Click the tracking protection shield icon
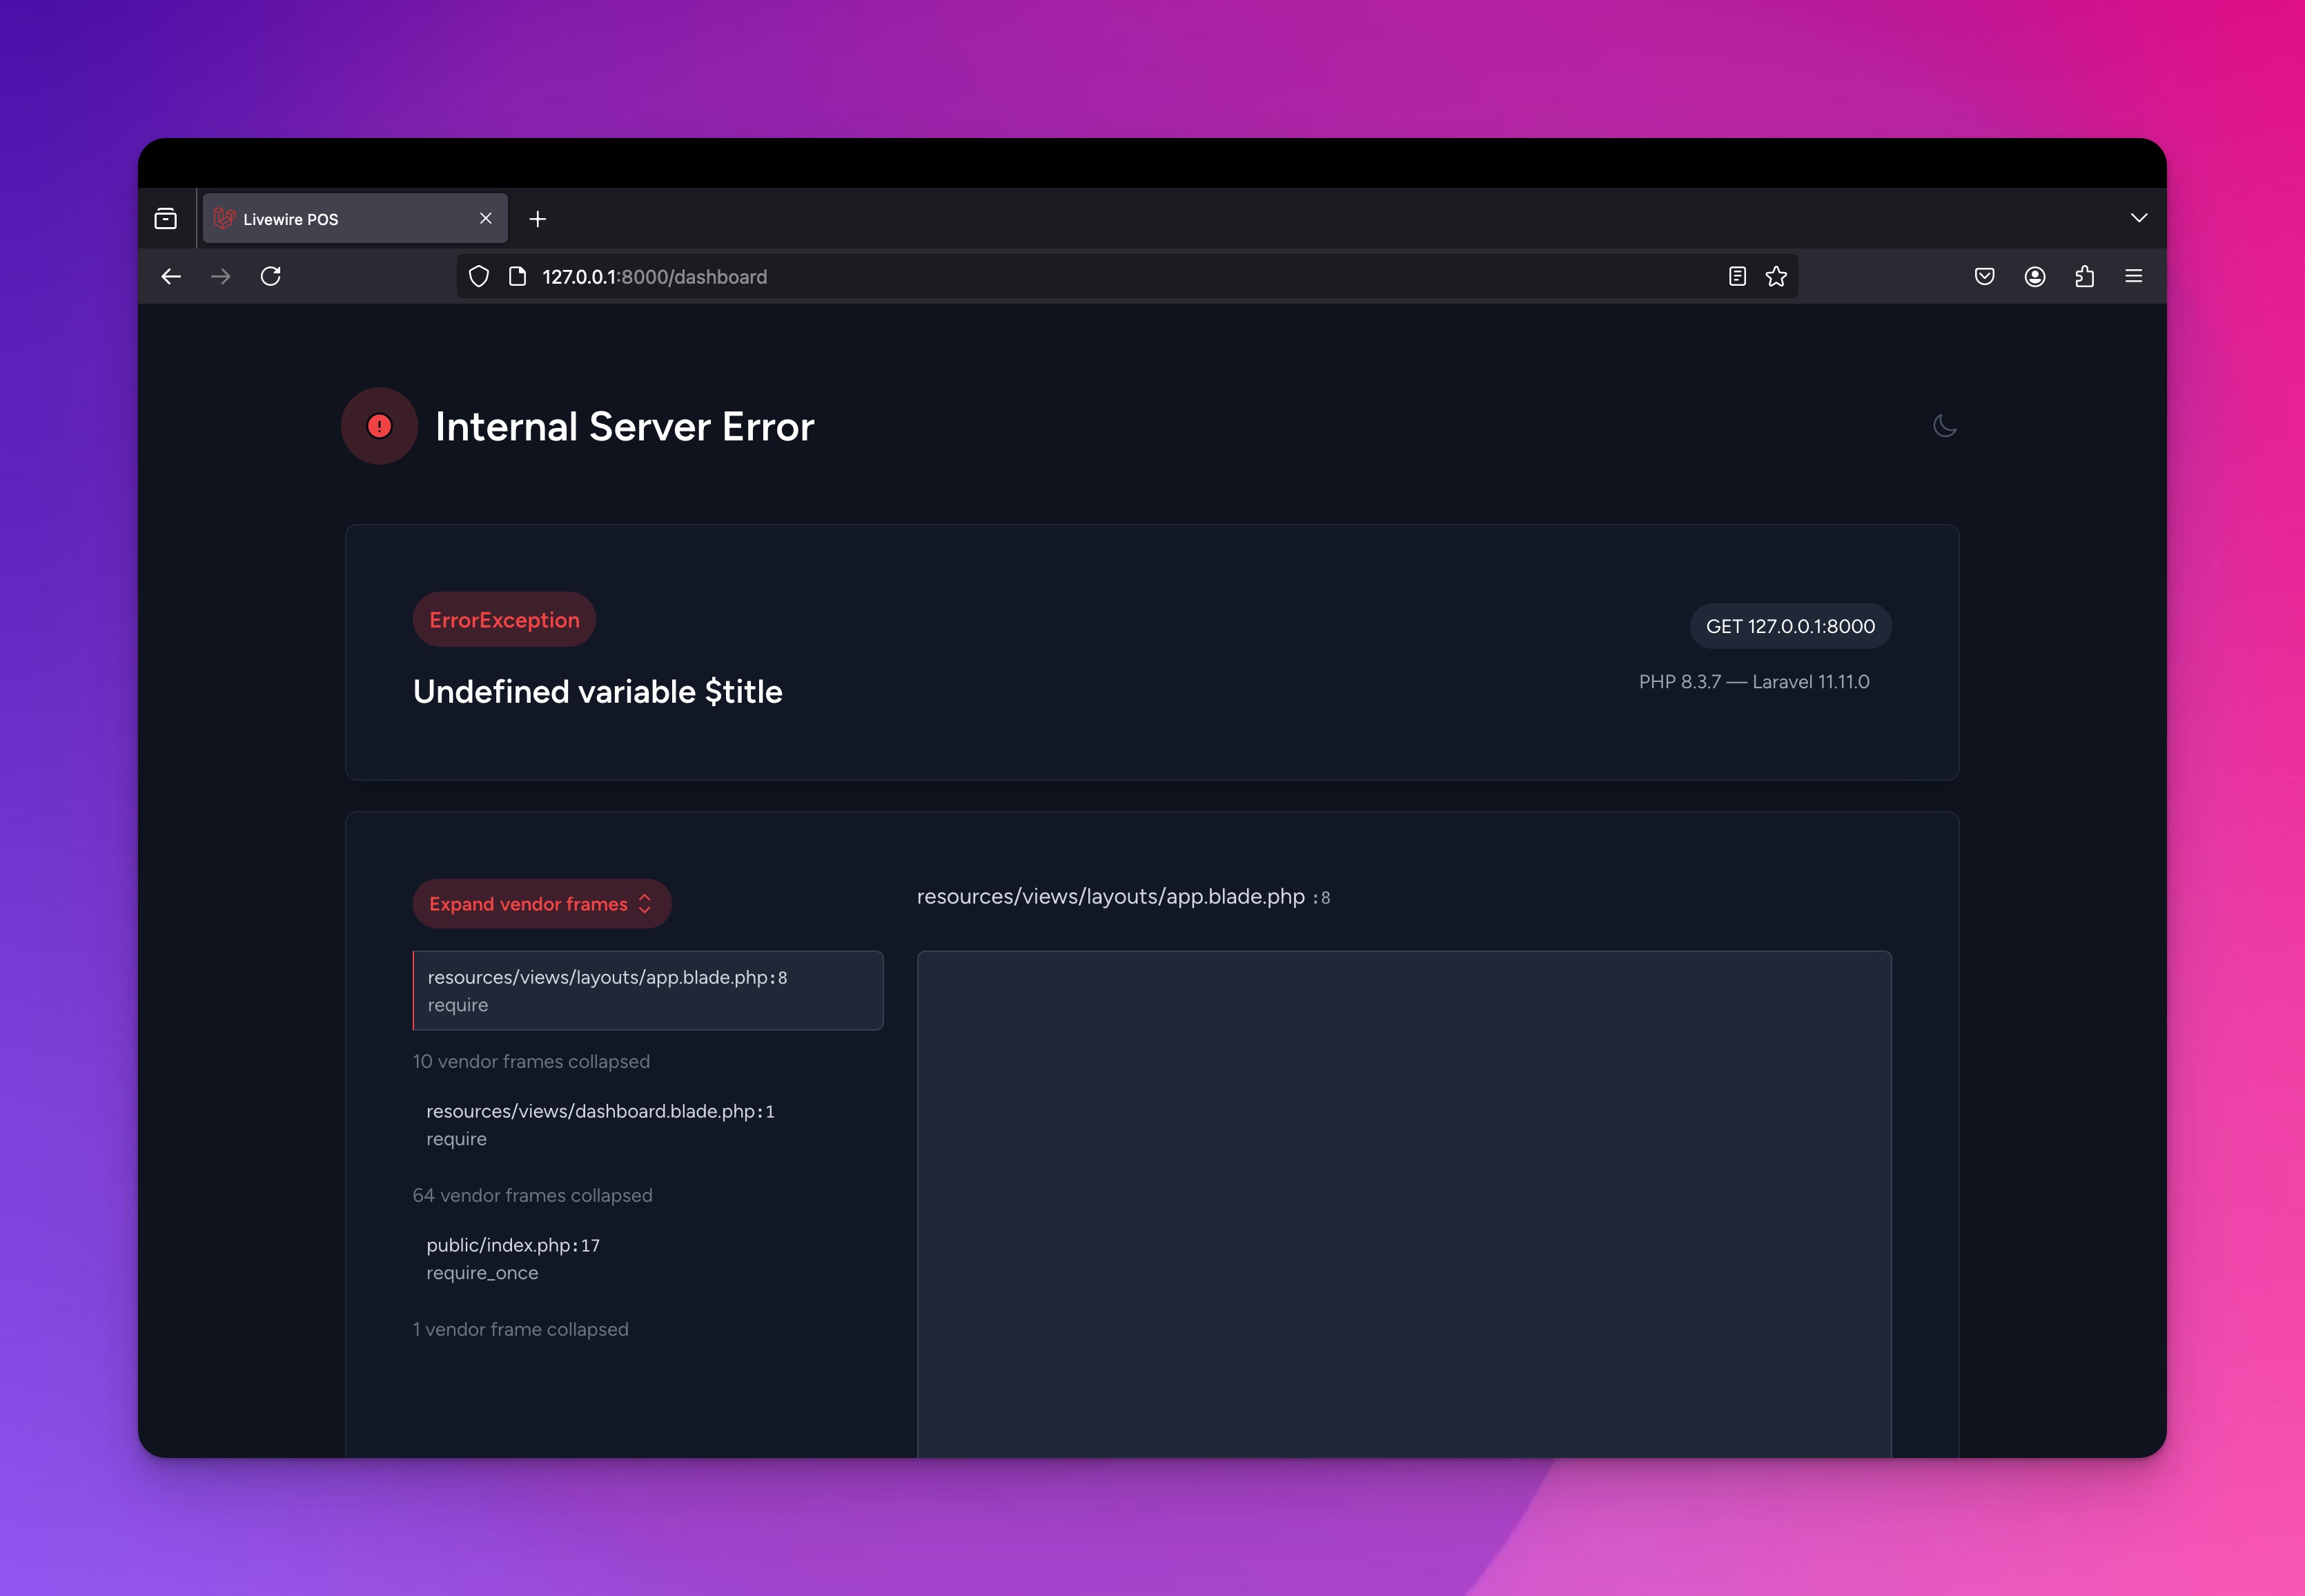The height and width of the screenshot is (1596, 2305). [479, 277]
